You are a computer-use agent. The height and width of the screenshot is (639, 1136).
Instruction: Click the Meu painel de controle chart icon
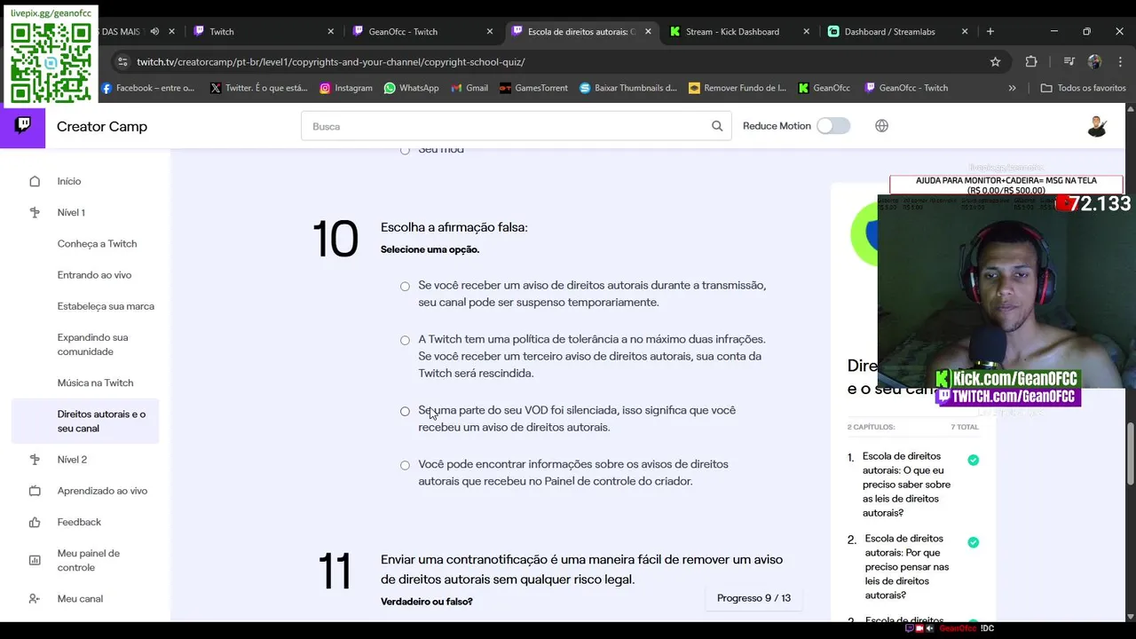pos(35,561)
